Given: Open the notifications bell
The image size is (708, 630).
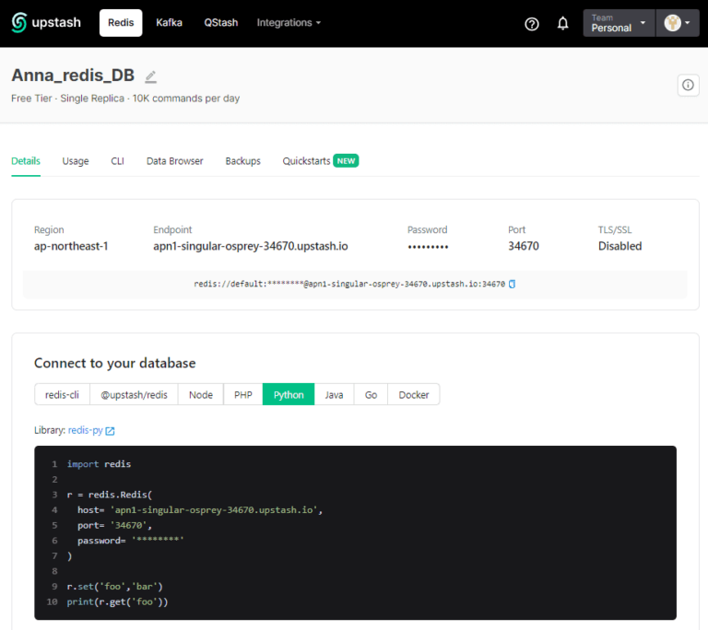Looking at the screenshot, I should coord(562,23).
